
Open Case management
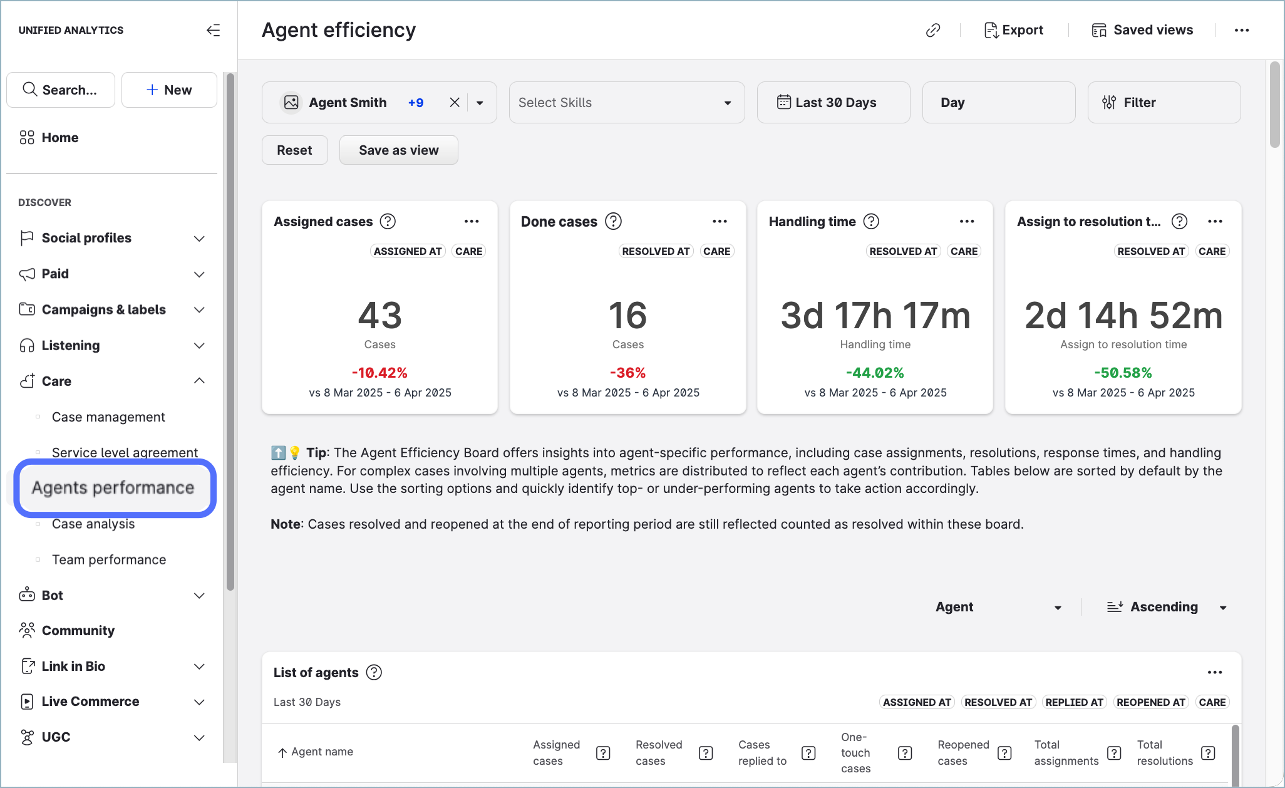coord(108,417)
